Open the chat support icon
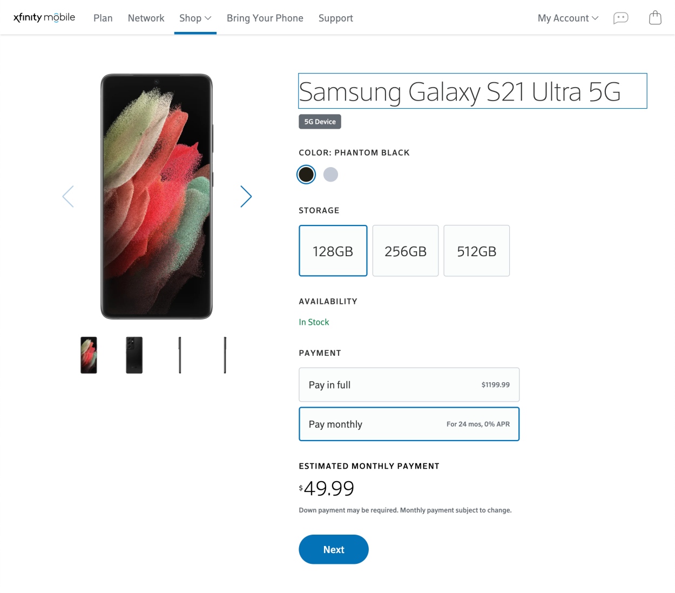 pos(620,18)
